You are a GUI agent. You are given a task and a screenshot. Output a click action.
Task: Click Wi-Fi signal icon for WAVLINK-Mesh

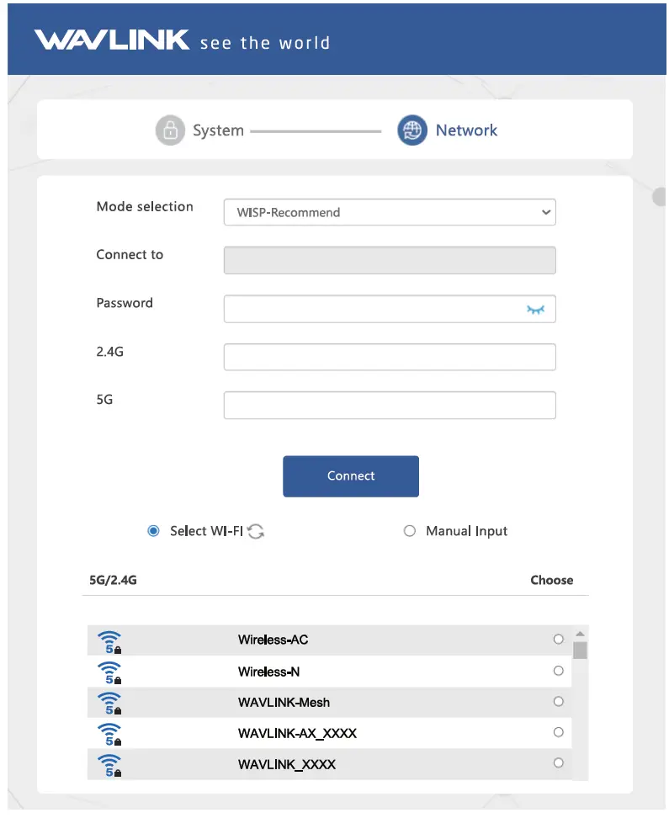109,703
